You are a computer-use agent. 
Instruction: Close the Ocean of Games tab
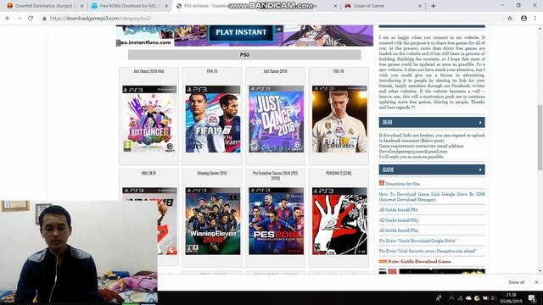coord(420,6)
